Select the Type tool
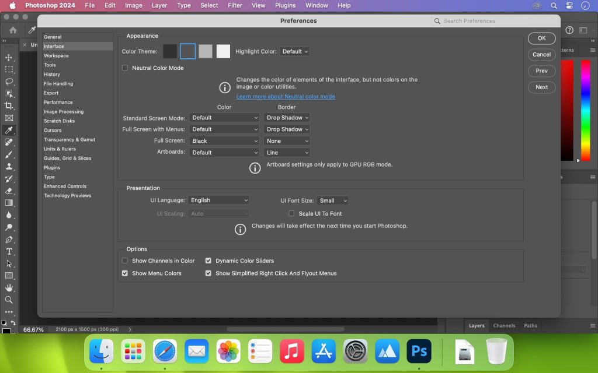 9,252
